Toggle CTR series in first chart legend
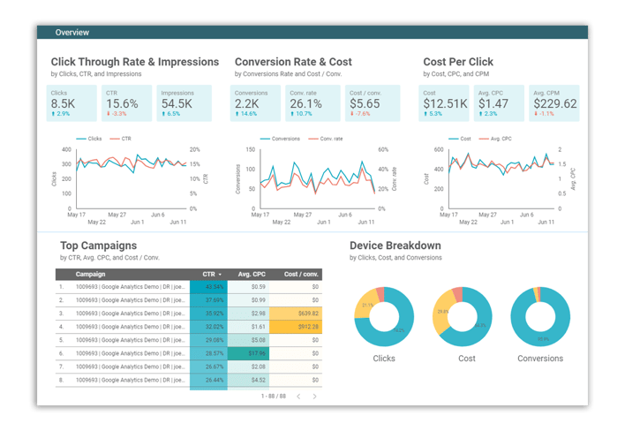 tap(121, 139)
